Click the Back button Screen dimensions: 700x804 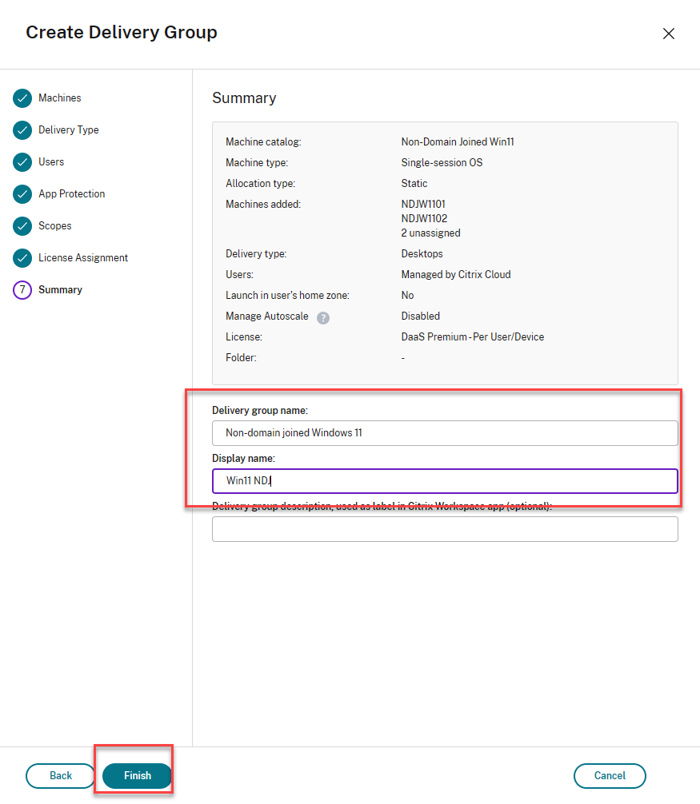[x=61, y=775]
